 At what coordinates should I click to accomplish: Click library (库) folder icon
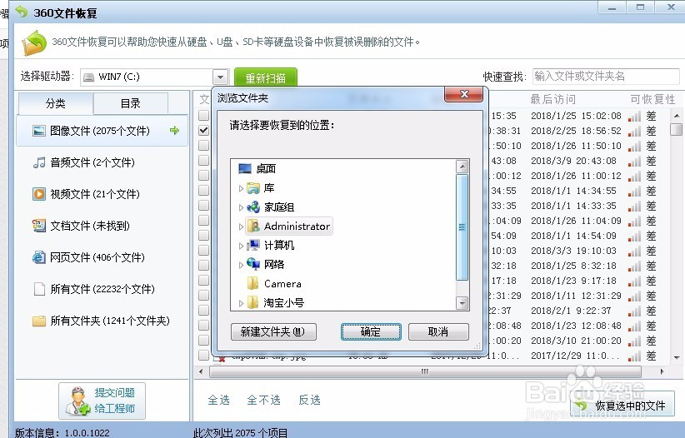coord(253,188)
